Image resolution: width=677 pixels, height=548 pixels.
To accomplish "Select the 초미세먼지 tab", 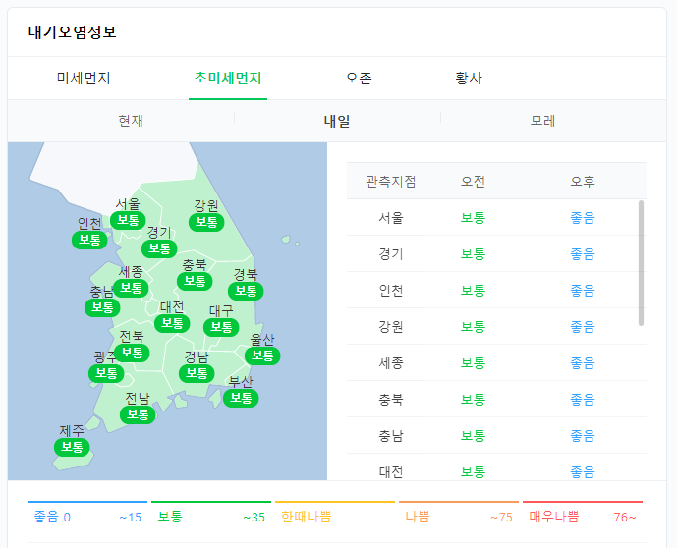I will pos(228,79).
